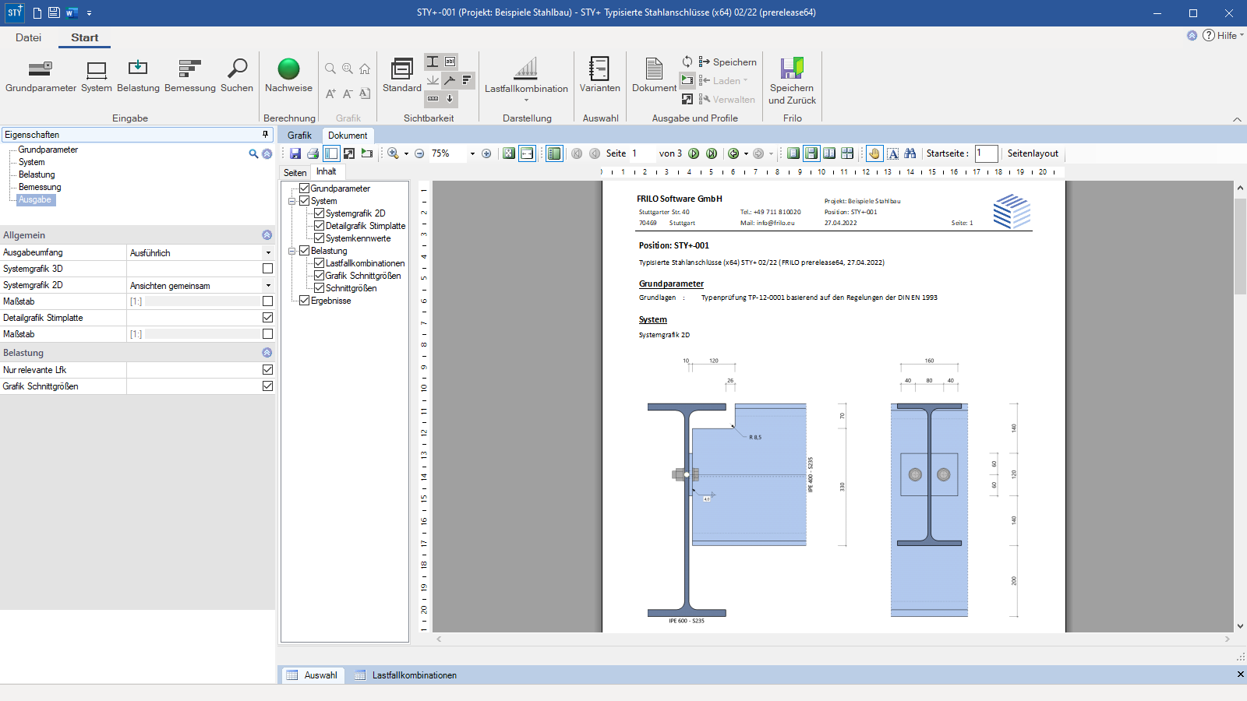Screen dimensions: 1247x701
Task: Select the Inhalt tab
Action: [x=327, y=172]
